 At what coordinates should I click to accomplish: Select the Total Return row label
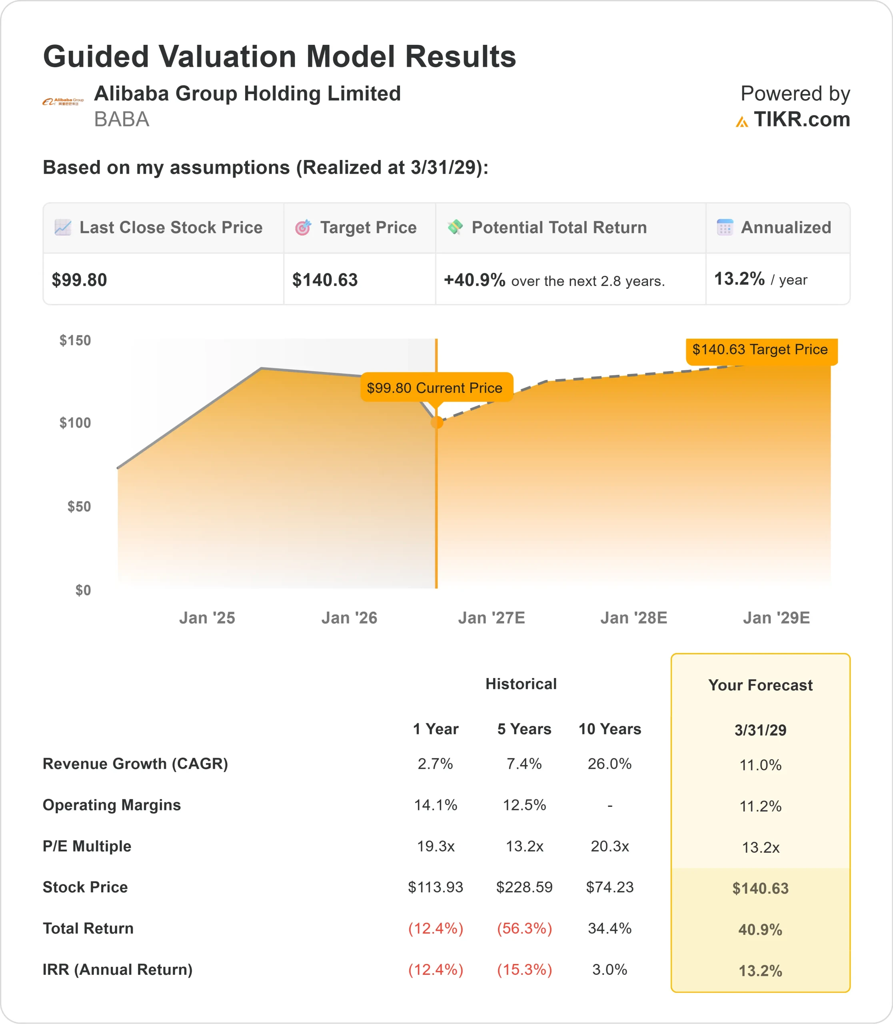[88, 928]
